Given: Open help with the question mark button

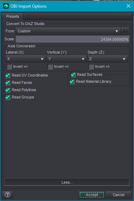Looking at the screenshot, I should [7, 195].
